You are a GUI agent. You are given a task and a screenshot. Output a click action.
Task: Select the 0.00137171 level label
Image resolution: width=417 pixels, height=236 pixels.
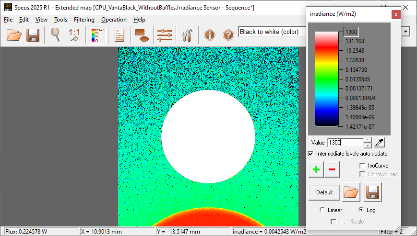[359, 89]
